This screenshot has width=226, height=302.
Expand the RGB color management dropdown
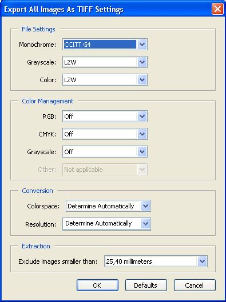(142, 116)
